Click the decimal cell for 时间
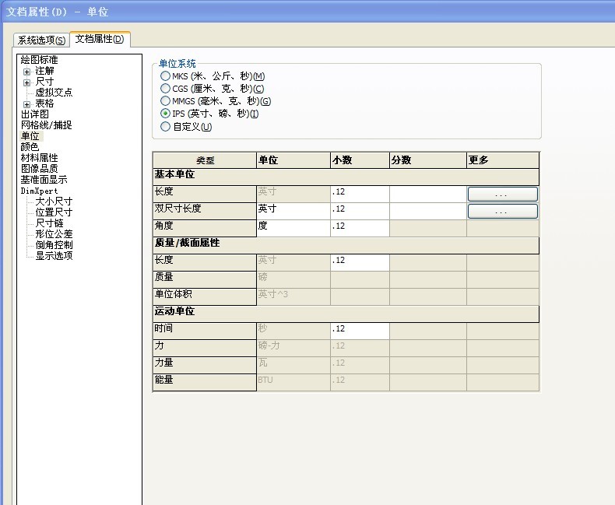 [360, 331]
